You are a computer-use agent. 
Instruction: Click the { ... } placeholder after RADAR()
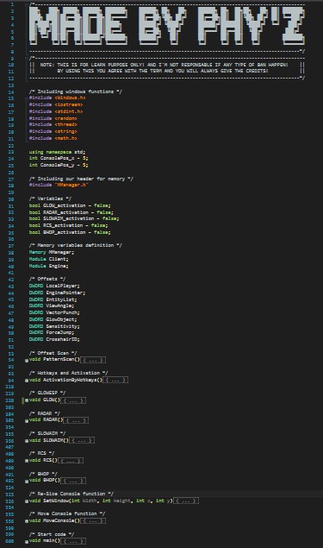[x=76, y=420]
